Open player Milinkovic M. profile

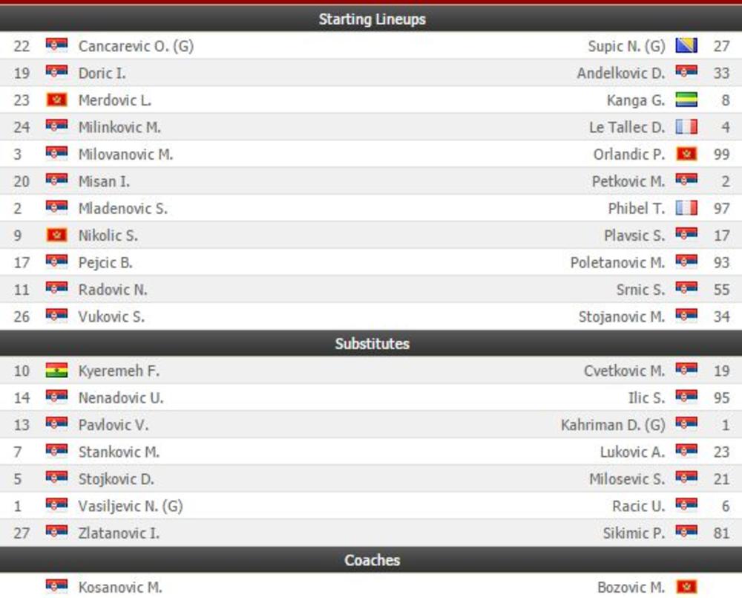click(119, 127)
